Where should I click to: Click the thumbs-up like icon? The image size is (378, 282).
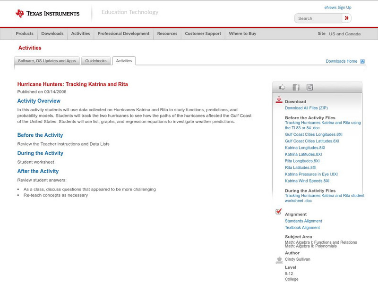coord(282,87)
